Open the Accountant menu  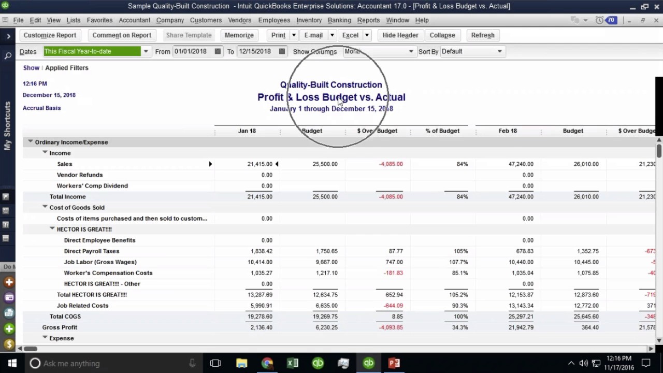(134, 20)
